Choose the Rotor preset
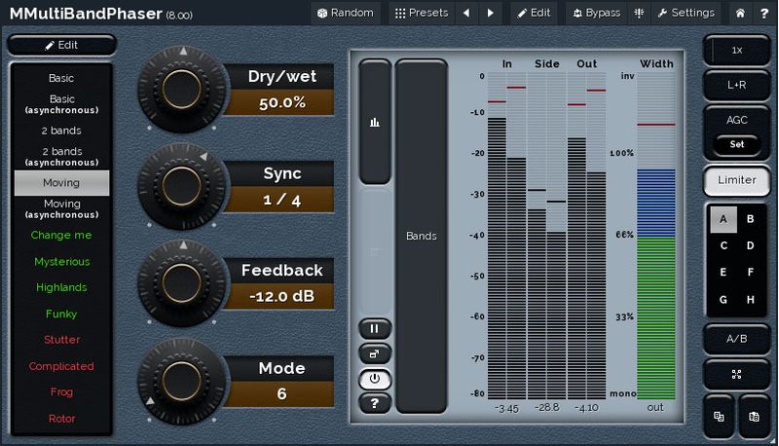The height and width of the screenshot is (446, 779). click(x=61, y=418)
